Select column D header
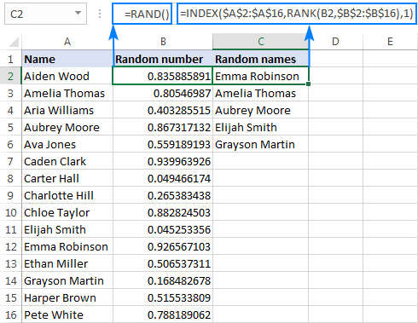Screen dimensions: 418x323 click(335, 42)
